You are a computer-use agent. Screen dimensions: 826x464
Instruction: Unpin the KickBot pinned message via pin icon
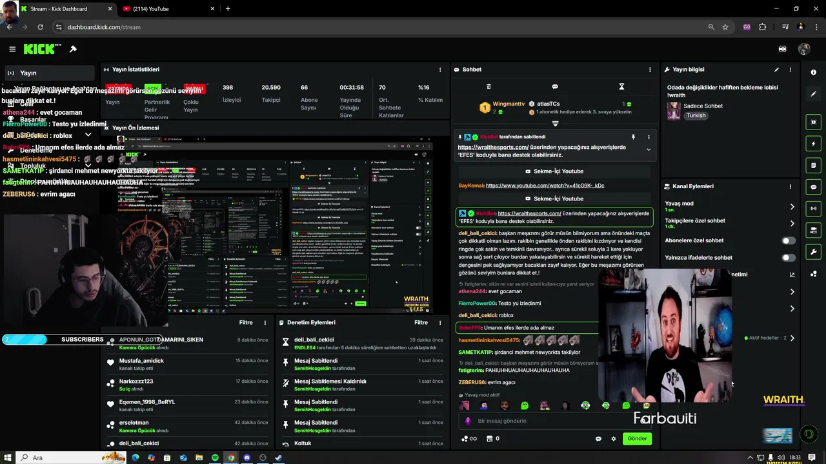point(633,137)
